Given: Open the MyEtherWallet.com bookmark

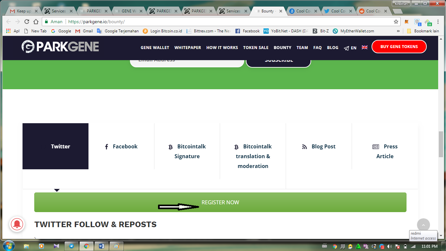Looking at the screenshot, I should click(x=353, y=31).
